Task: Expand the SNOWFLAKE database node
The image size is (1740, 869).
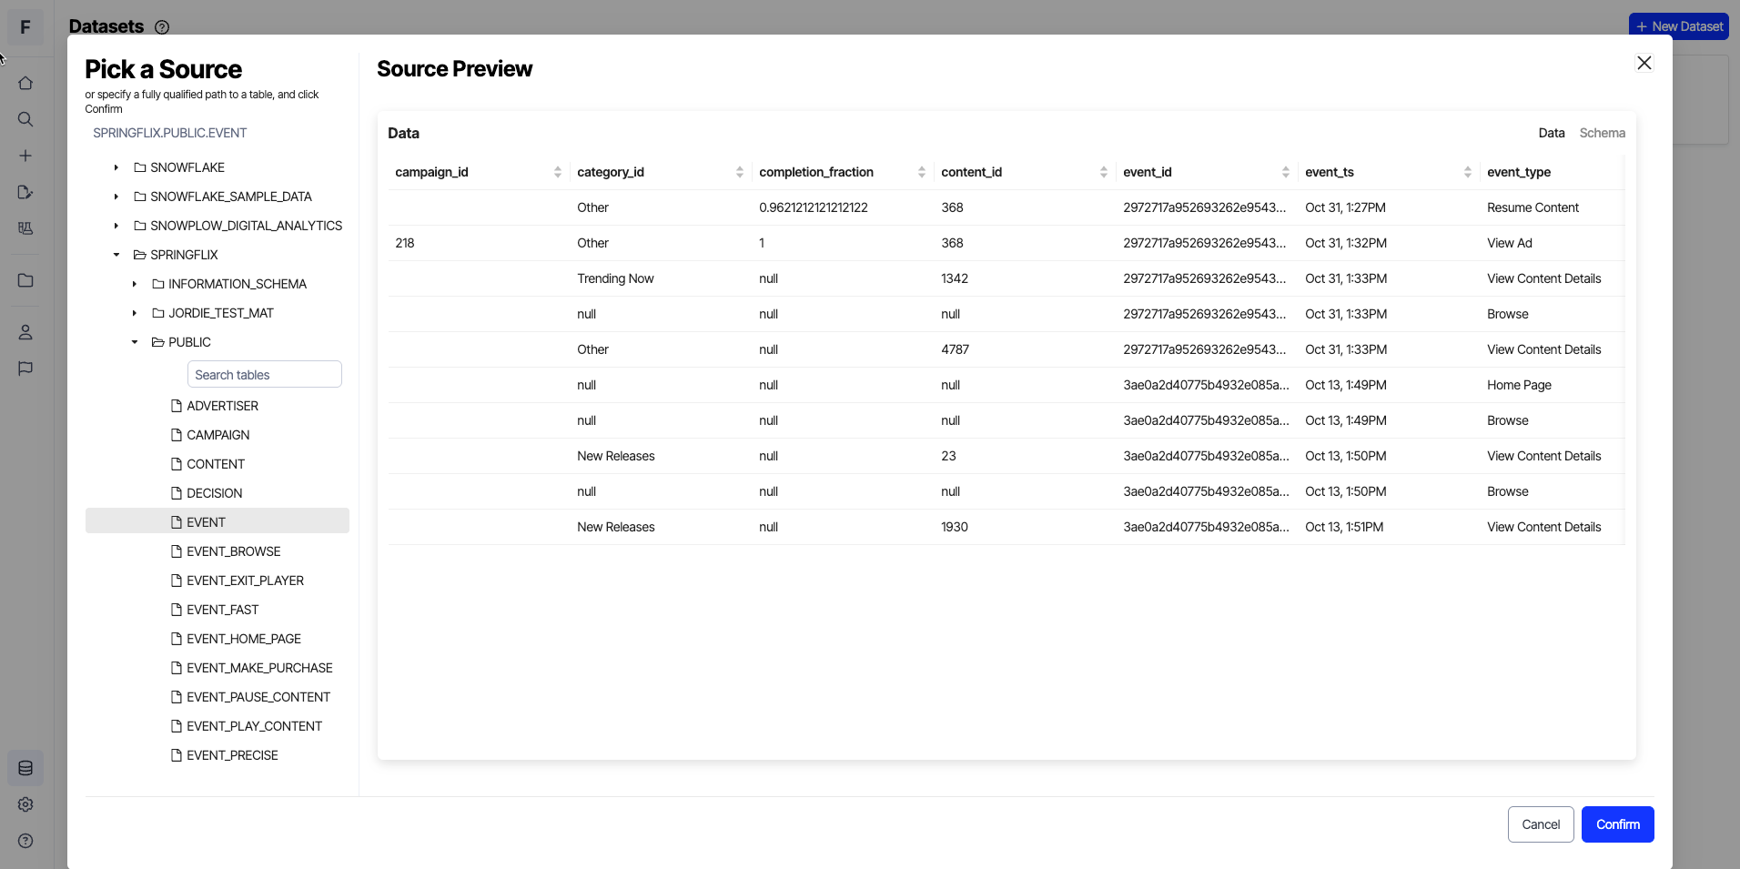Action: [116, 167]
